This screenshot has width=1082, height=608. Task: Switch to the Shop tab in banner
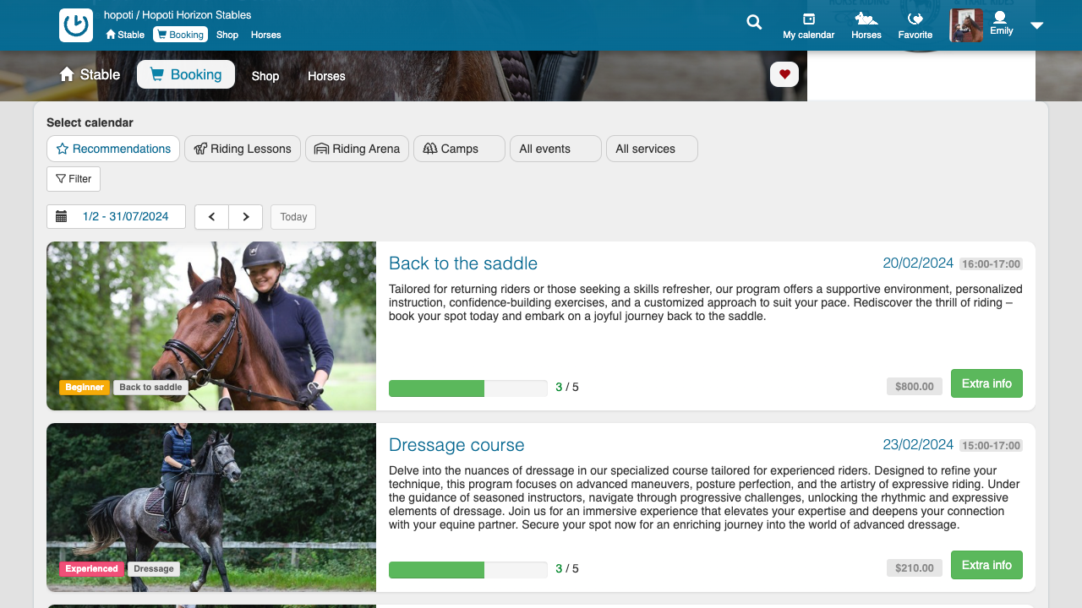click(265, 76)
